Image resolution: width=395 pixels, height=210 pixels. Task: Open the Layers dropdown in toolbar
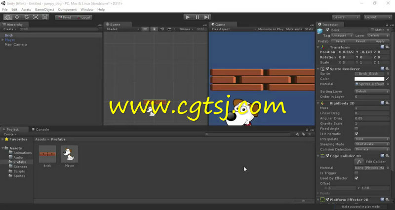coord(346,17)
